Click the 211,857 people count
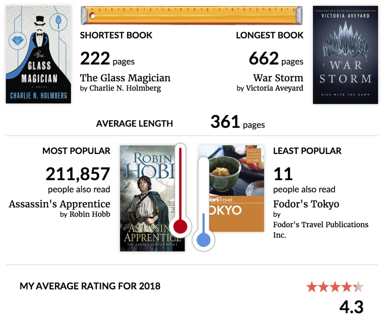388x326 pixels. click(x=78, y=174)
